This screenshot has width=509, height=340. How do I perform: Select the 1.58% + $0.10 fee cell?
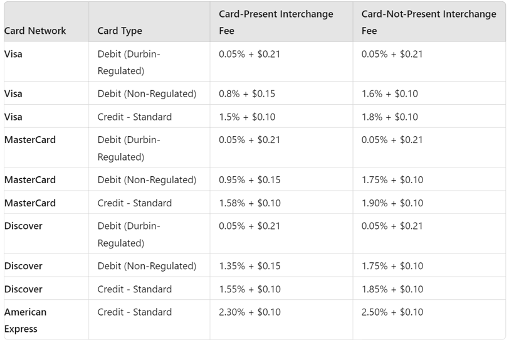coord(249,203)
